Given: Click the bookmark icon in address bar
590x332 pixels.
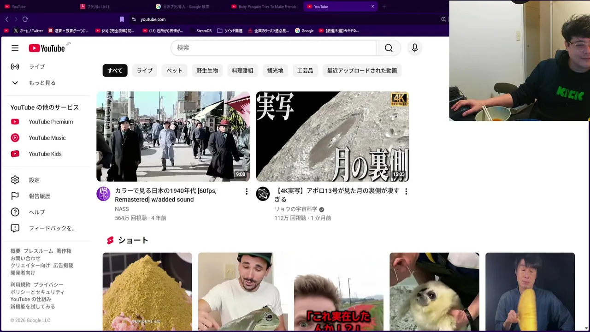Looking at the screenshot, I should pyautogui.click(x=122, y=19).
